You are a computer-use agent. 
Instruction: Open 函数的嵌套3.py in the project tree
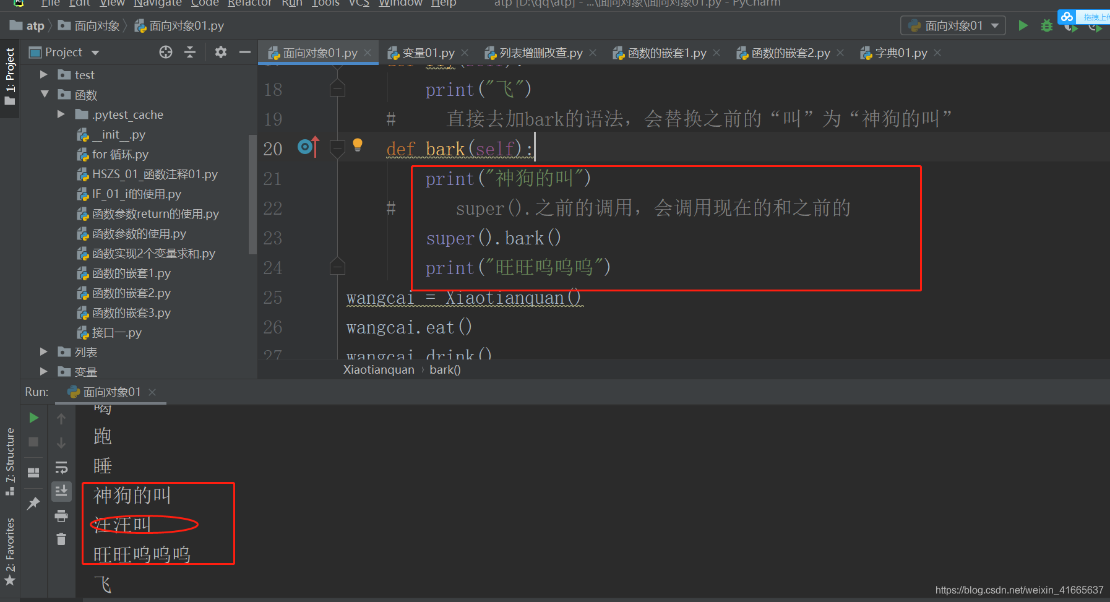coord(124,312)
